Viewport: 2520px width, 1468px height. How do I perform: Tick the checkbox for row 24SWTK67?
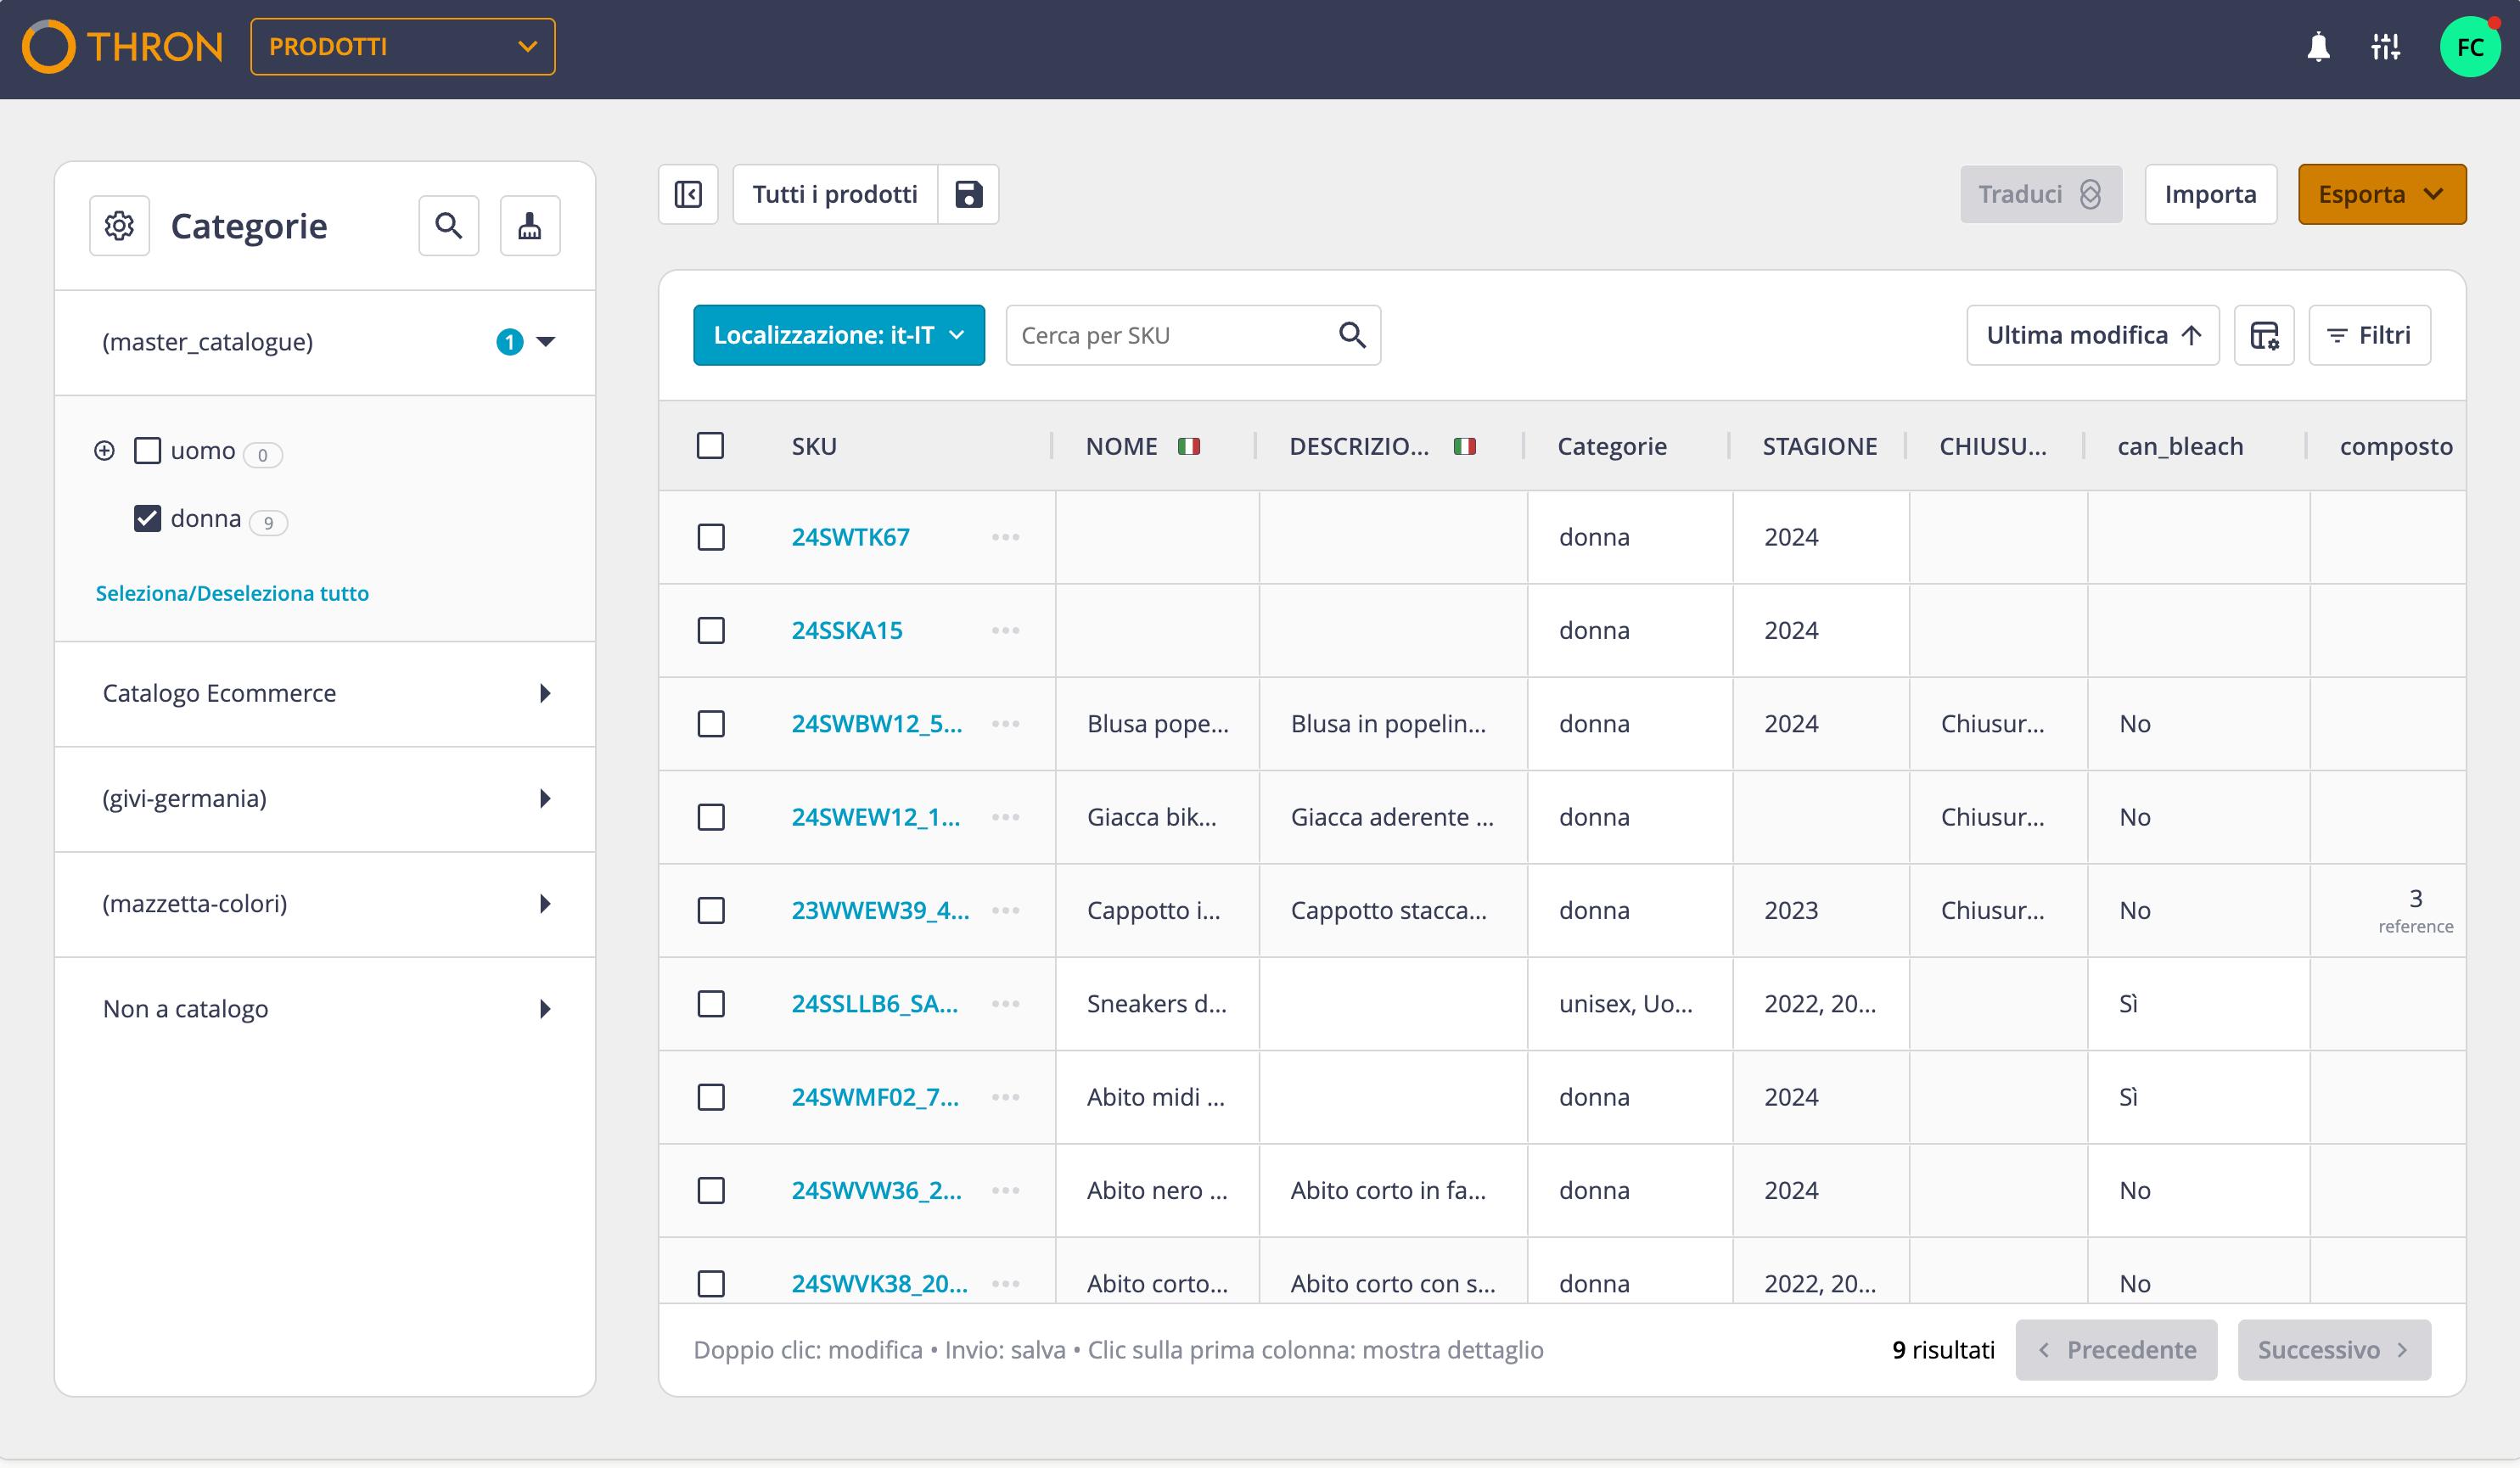(711, 537)
